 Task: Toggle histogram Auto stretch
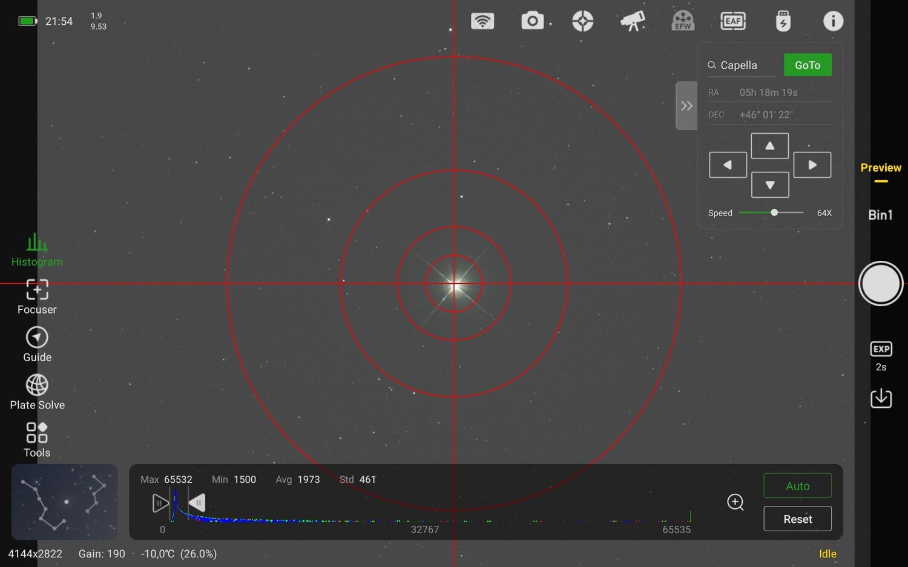click(797, 485)
